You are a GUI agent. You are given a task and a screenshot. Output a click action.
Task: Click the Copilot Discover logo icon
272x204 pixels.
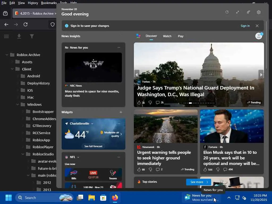pos(138,36)
